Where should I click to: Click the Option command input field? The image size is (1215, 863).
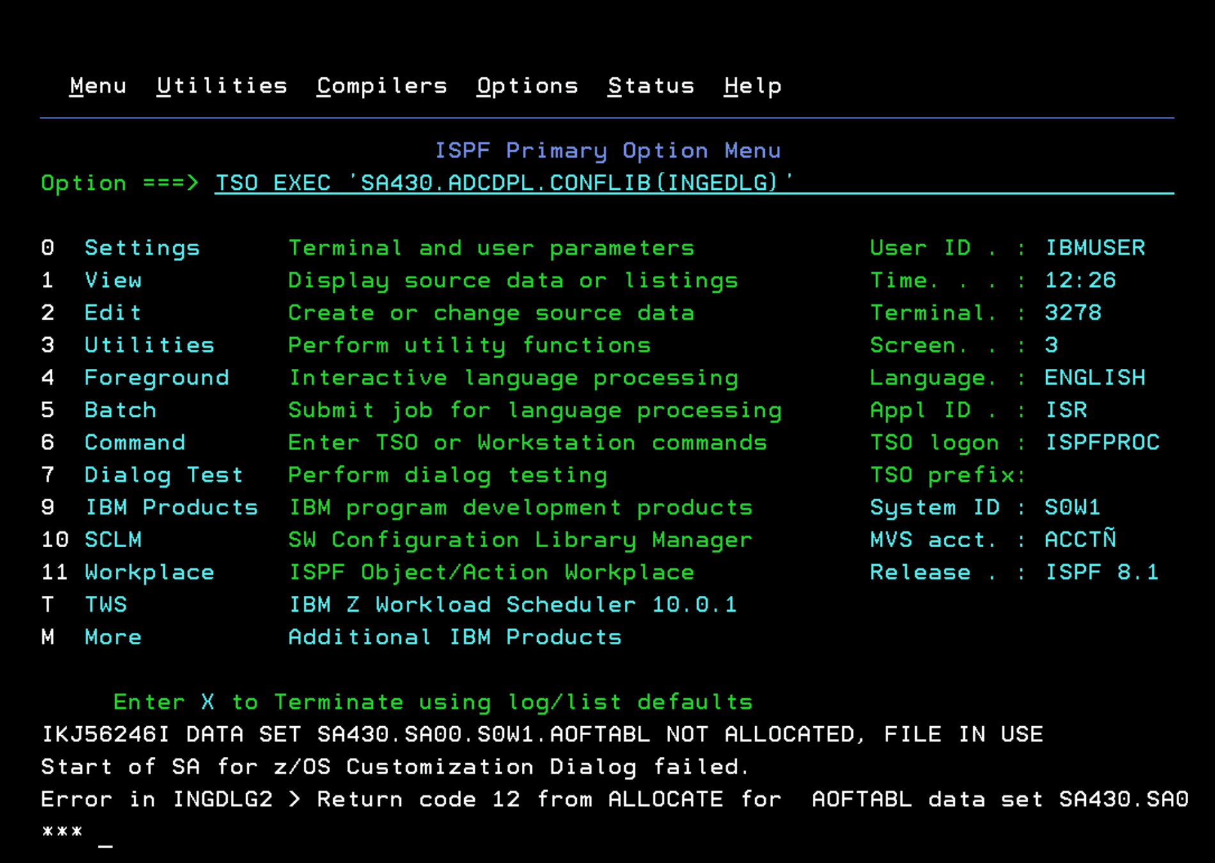click(x=693, y=183)
